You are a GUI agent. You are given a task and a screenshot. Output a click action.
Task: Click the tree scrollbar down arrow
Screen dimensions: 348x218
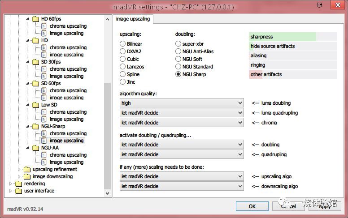(108, 193)
